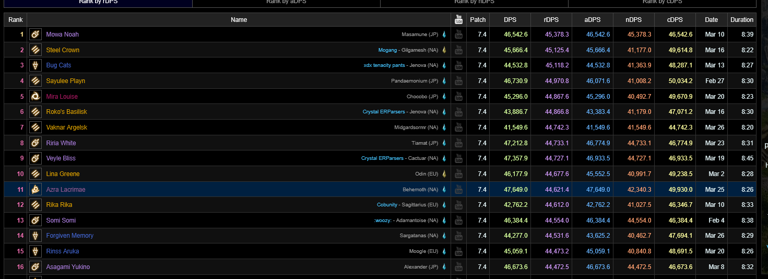This screenshot has height=279, width=768.
Task: Click the blue droplet icon next to Masamune (JP)
Action: (444, 34)
